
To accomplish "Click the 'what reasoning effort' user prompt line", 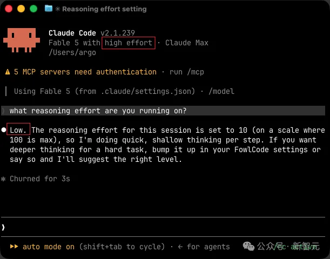I will pyautogui.click(x=163, y=111).
